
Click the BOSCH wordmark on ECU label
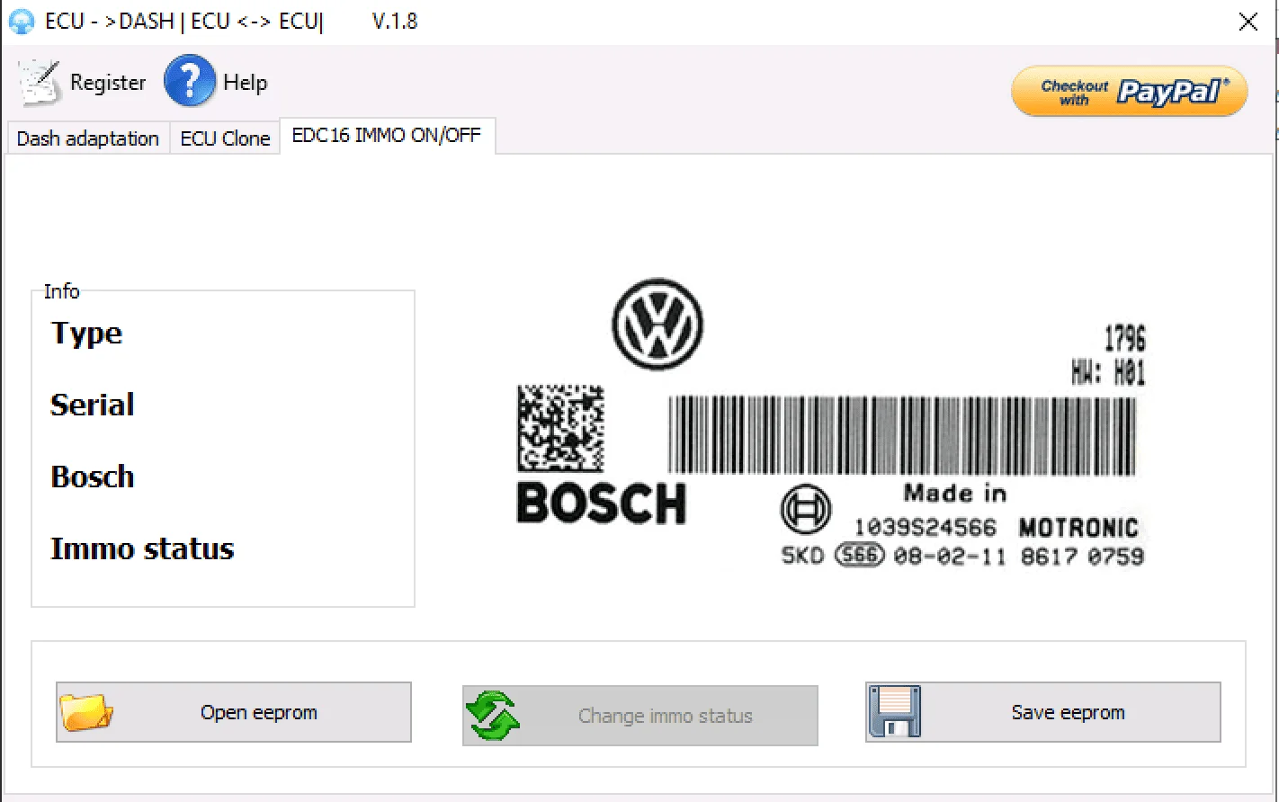602,503
